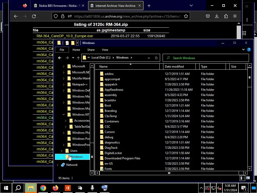The width and height of the screenshot is (257, 193).
Task: Sort by Date modified column
Action: click(179, 66)
